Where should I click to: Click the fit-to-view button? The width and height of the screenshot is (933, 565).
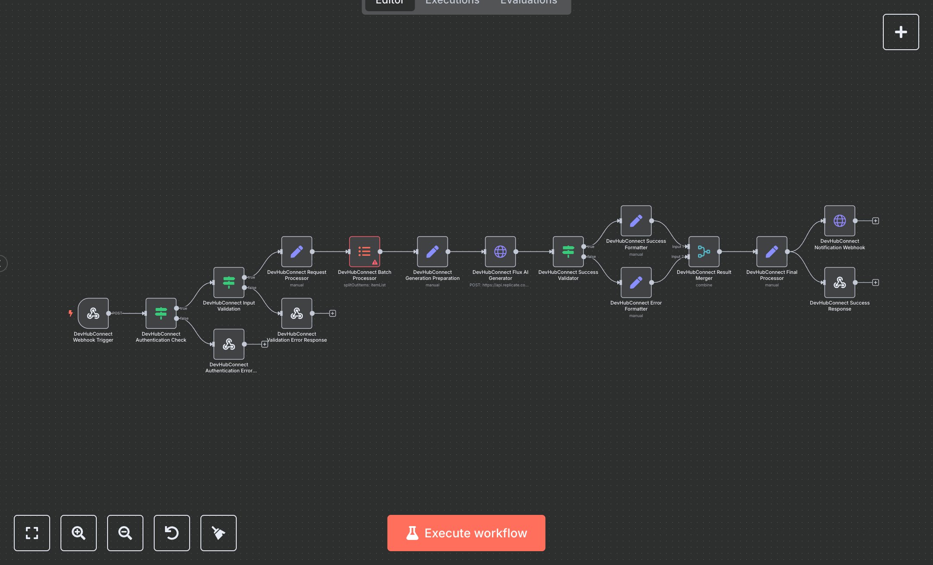coord(32,533)
